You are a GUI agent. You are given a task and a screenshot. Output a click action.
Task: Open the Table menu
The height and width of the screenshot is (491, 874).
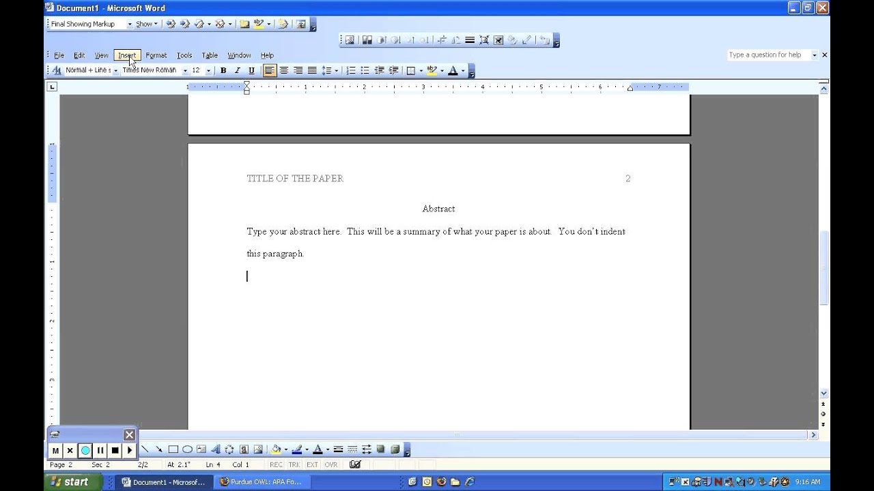pyautogui.click(x=210, y=55)
